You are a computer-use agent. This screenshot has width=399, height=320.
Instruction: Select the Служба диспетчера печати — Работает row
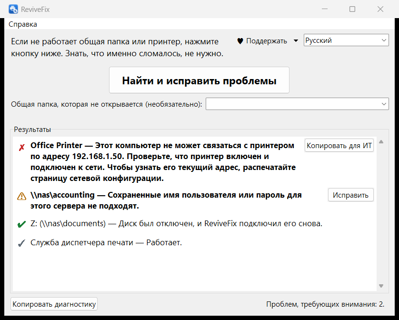(106, 242)
